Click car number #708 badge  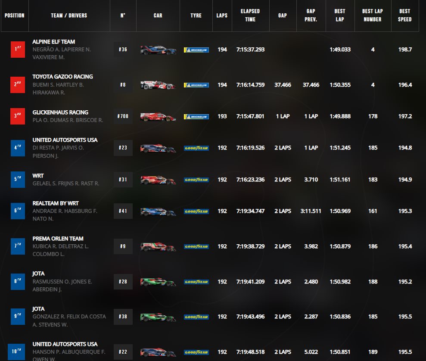coord(123,116)
